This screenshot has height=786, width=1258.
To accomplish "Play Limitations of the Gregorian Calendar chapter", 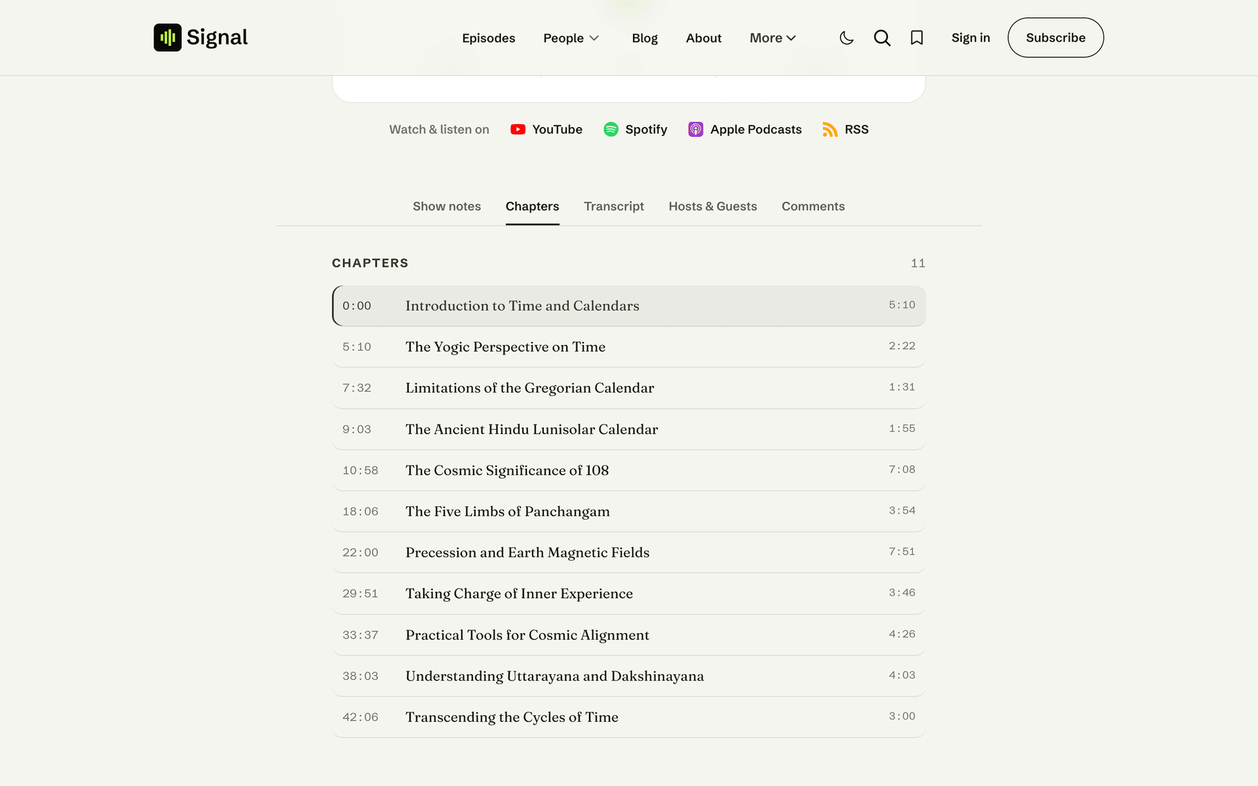I will [629, 388].
